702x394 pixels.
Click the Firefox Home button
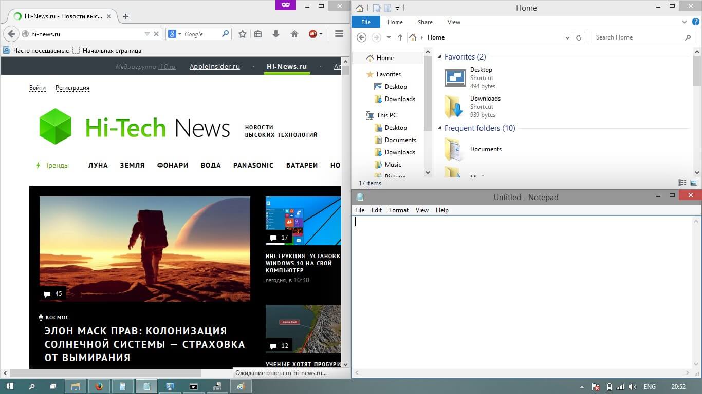(294, 34)
